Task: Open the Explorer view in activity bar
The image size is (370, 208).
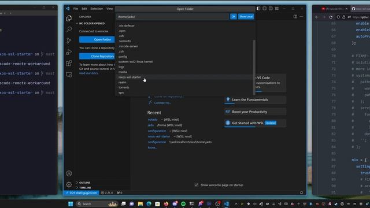Action: click(x=69, y=18)
